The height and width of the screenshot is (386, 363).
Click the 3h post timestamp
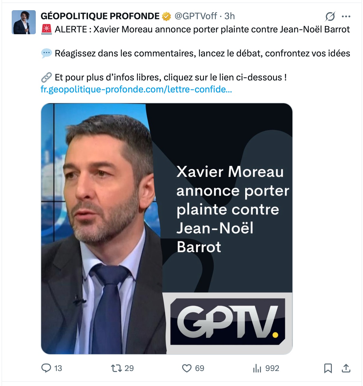(x=230, y=16)
